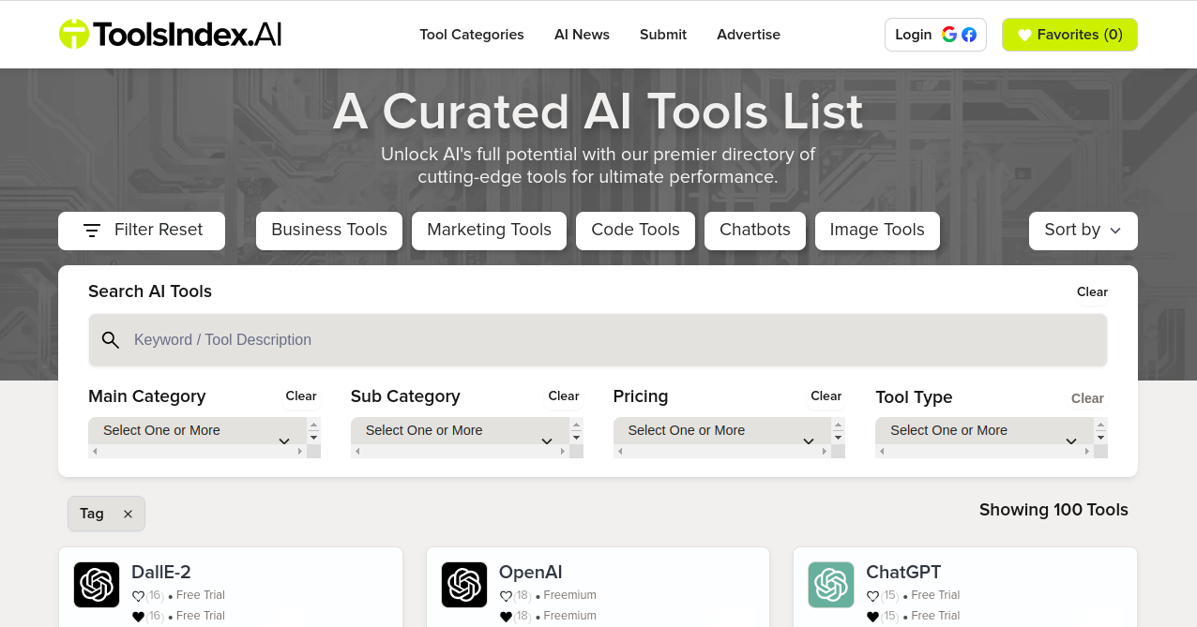This screenshot has height=627, width=1197.
Task: Click the Filter Reset button
Action: (142, 231)
